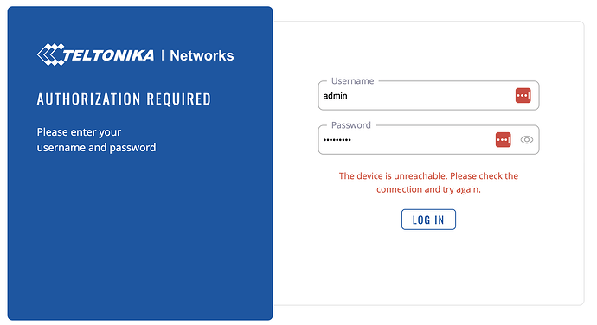This screenshot has width=597, height=325.
Task: Click empty white card area below LOG IN
Action: (x=428, y=266)
